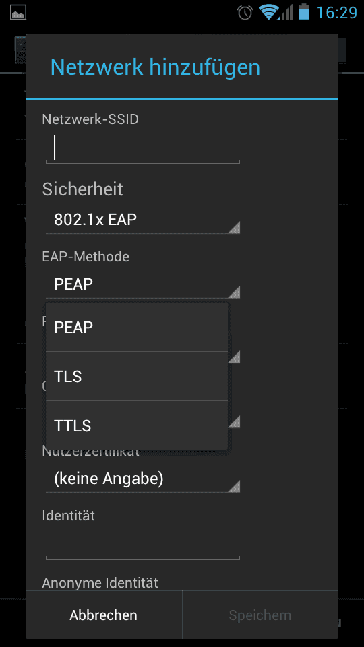Focus the Identität input field
The height and width of the screenshot is (647, 364).
click(142, 544)
